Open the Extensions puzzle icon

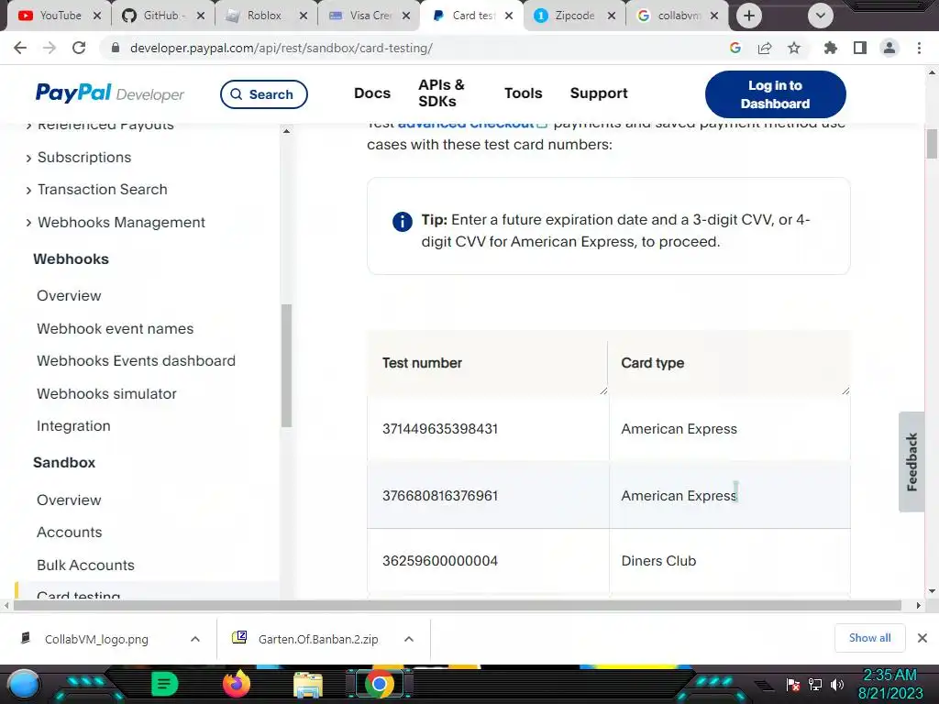(x=831, y=48)
